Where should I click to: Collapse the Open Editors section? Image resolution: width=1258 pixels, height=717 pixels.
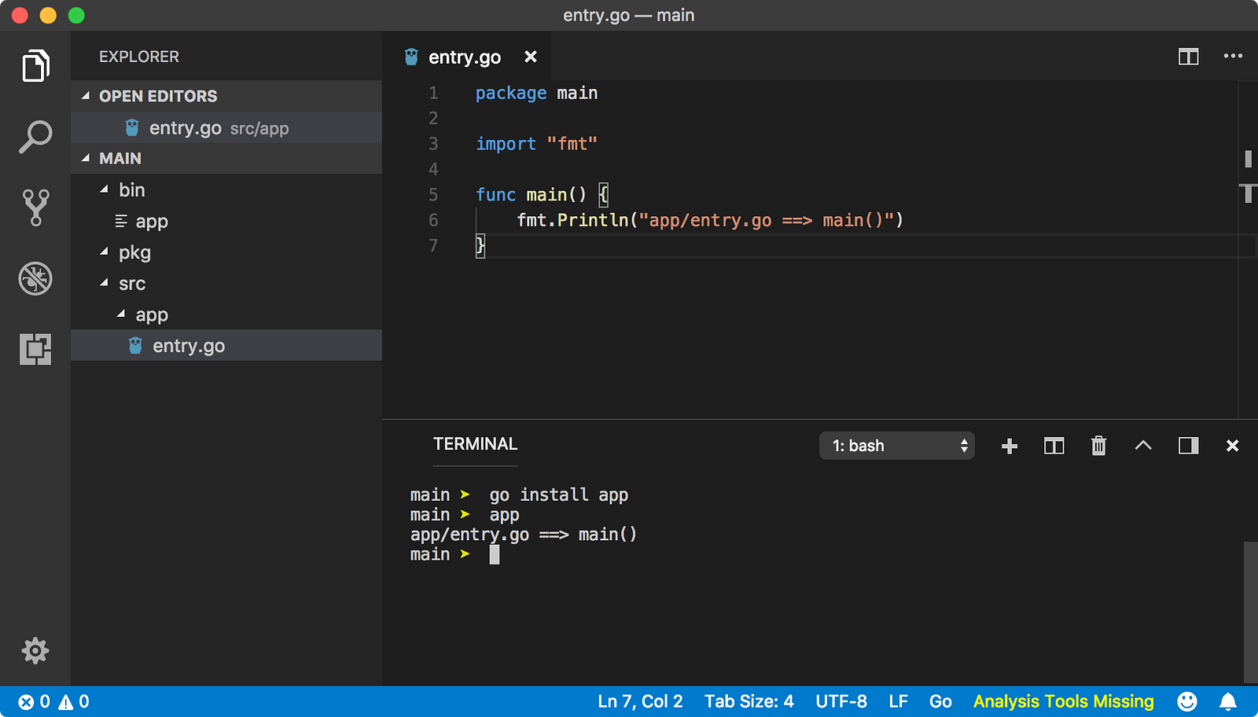point(86,96)
